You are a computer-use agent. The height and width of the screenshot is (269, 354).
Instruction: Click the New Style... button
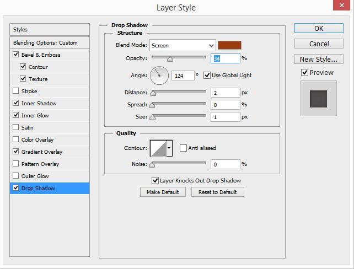click(319, 59)
